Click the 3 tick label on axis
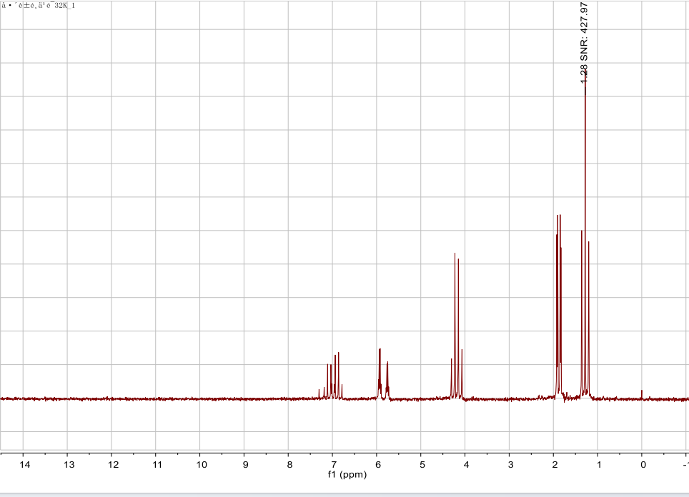Screen dimensions: 689x497 click(x=510, y=465)
